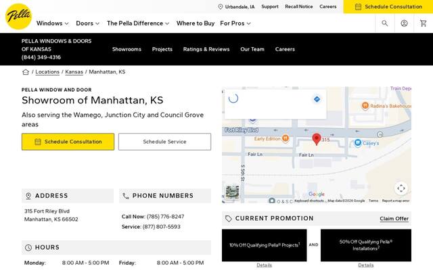Click the Google logo on the map
This screenshot has width=433, height=270.
click(x=317, y=194)
